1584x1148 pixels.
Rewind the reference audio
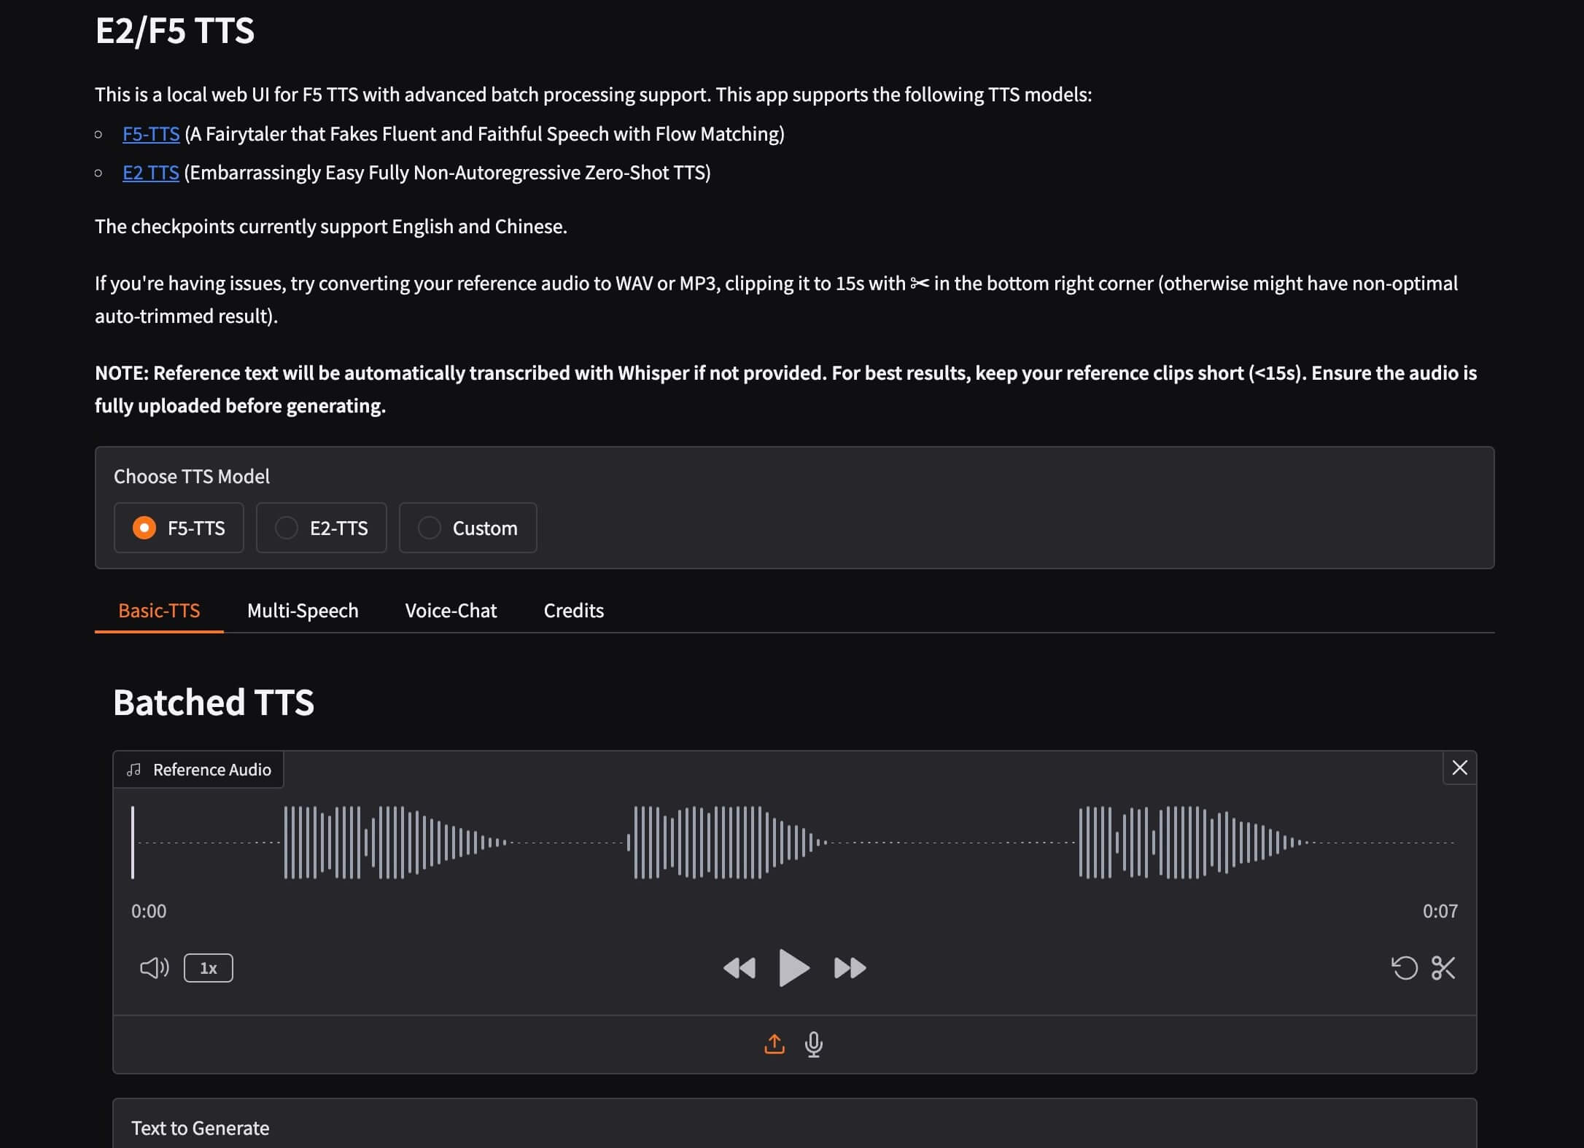click(739, 968)
